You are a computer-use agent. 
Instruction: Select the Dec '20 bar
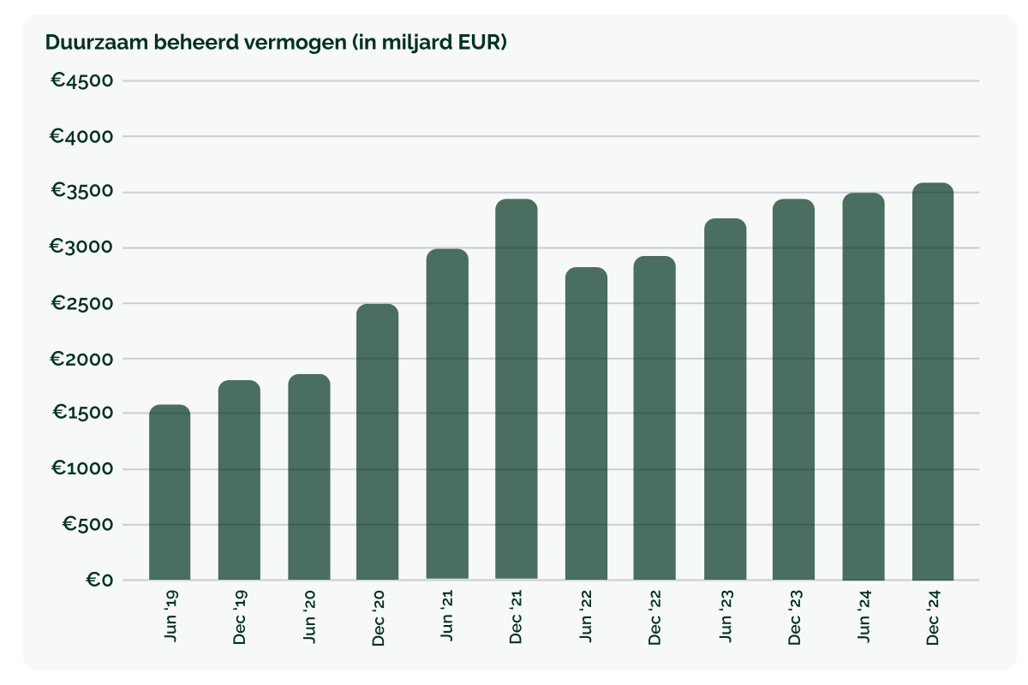[378, 442]
